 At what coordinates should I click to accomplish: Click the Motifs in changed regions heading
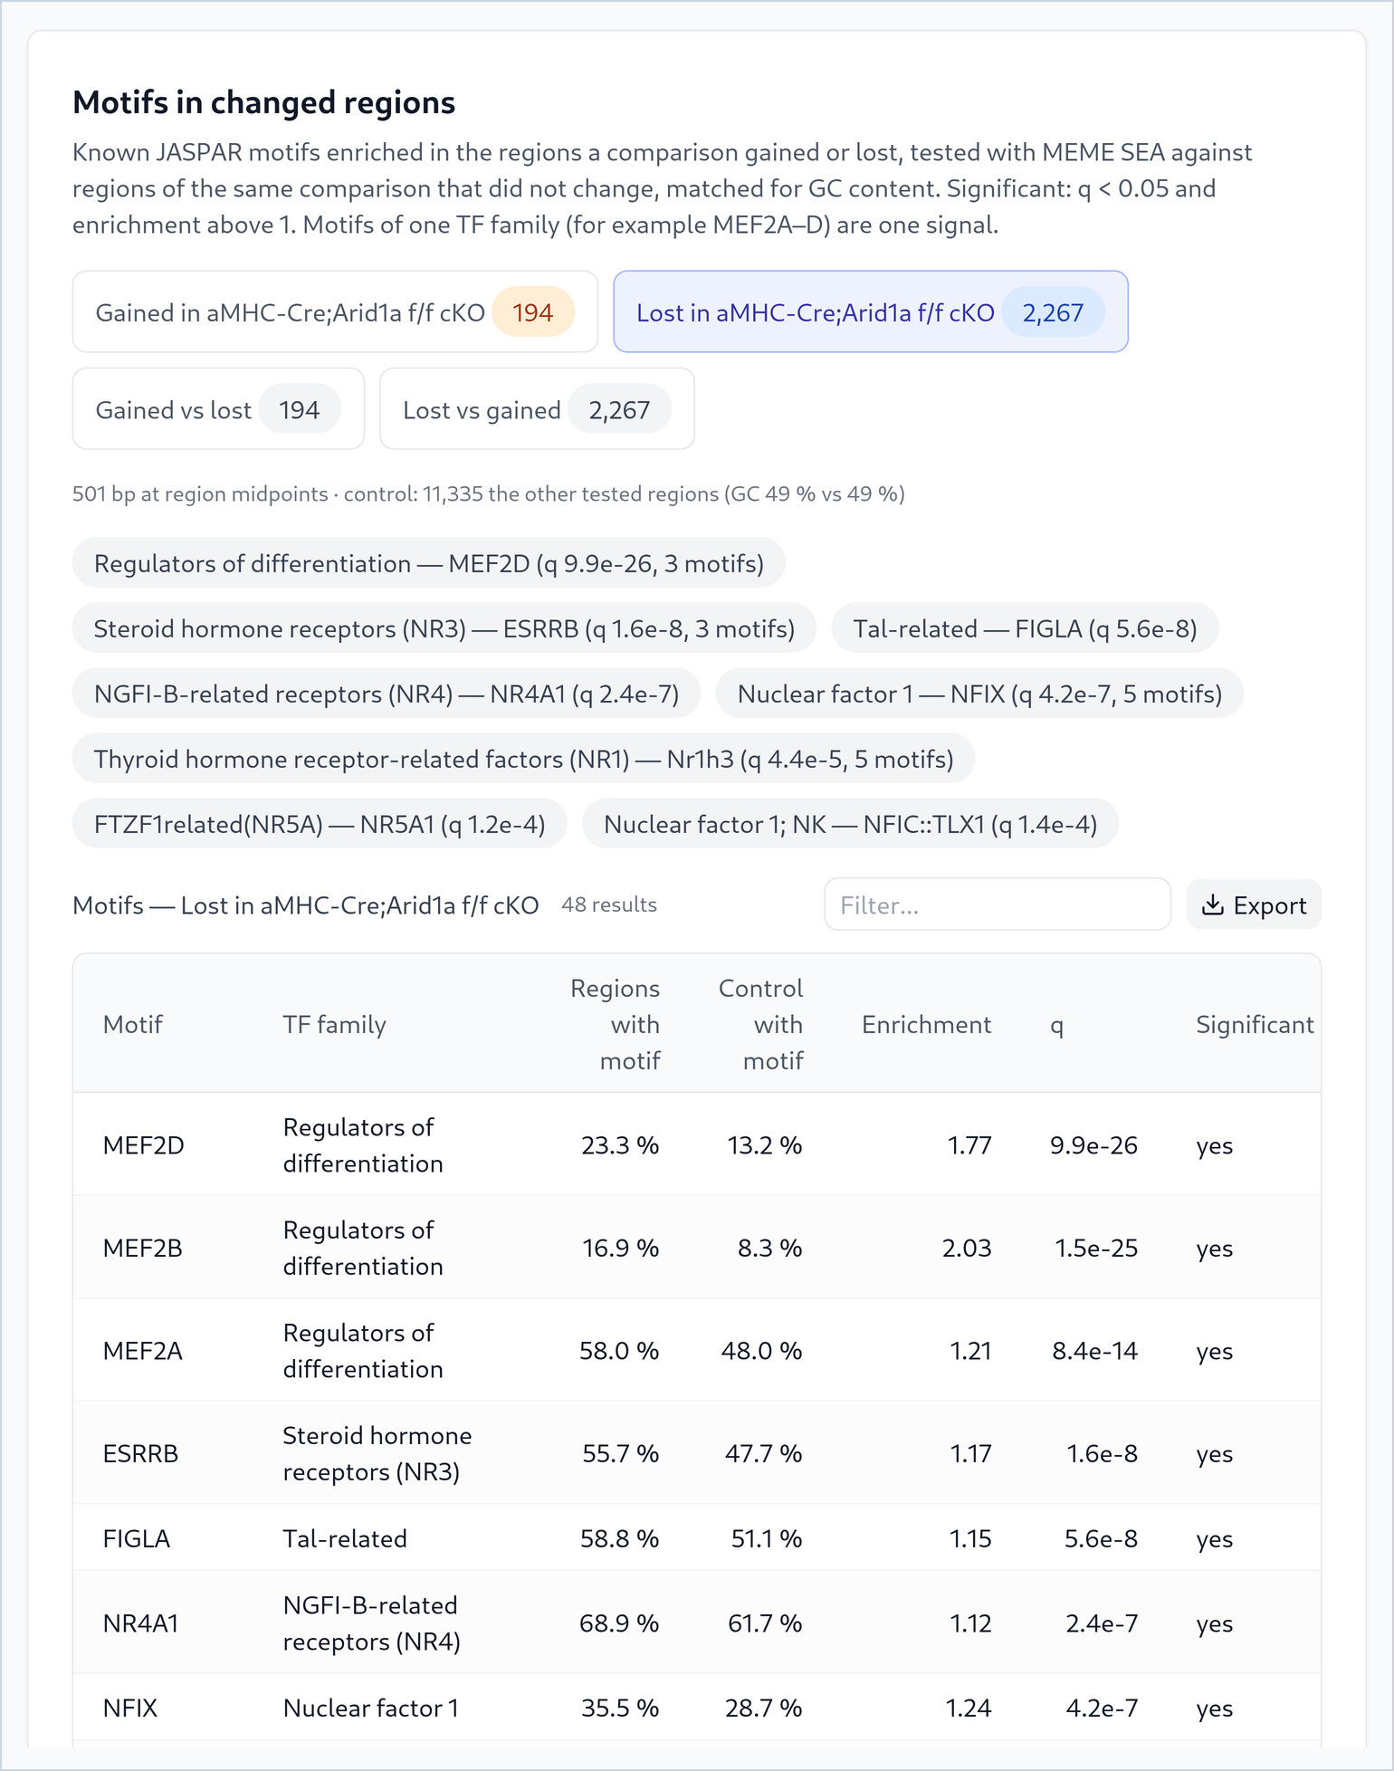(263, 102)
